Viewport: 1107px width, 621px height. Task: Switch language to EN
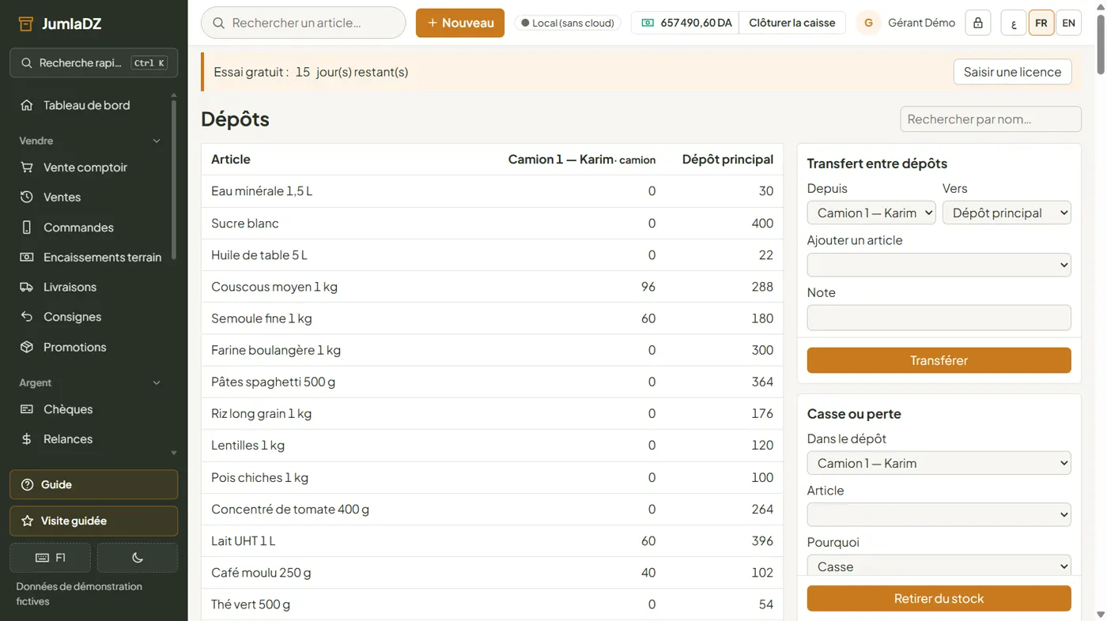click(x=1069, y=23)
